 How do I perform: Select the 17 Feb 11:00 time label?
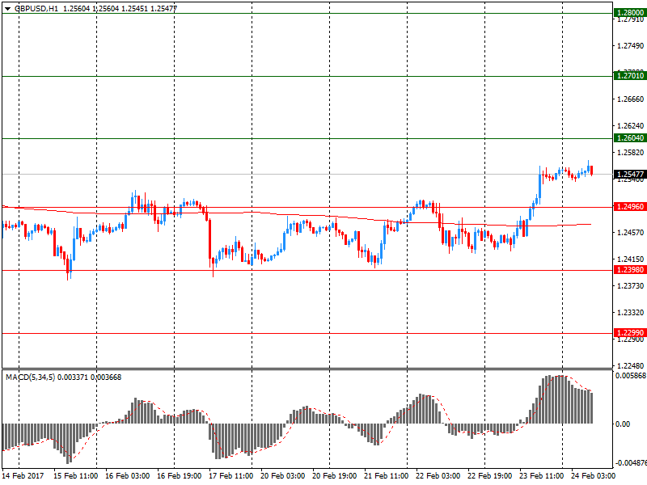[x=231, y=476]
